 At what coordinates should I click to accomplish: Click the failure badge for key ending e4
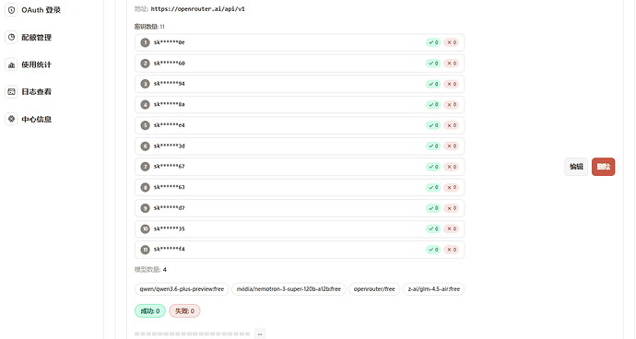click(451, 125)
